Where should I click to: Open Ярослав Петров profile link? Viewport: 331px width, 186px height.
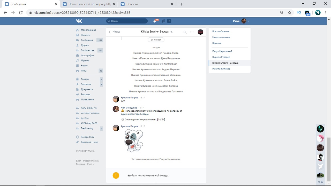130,98
